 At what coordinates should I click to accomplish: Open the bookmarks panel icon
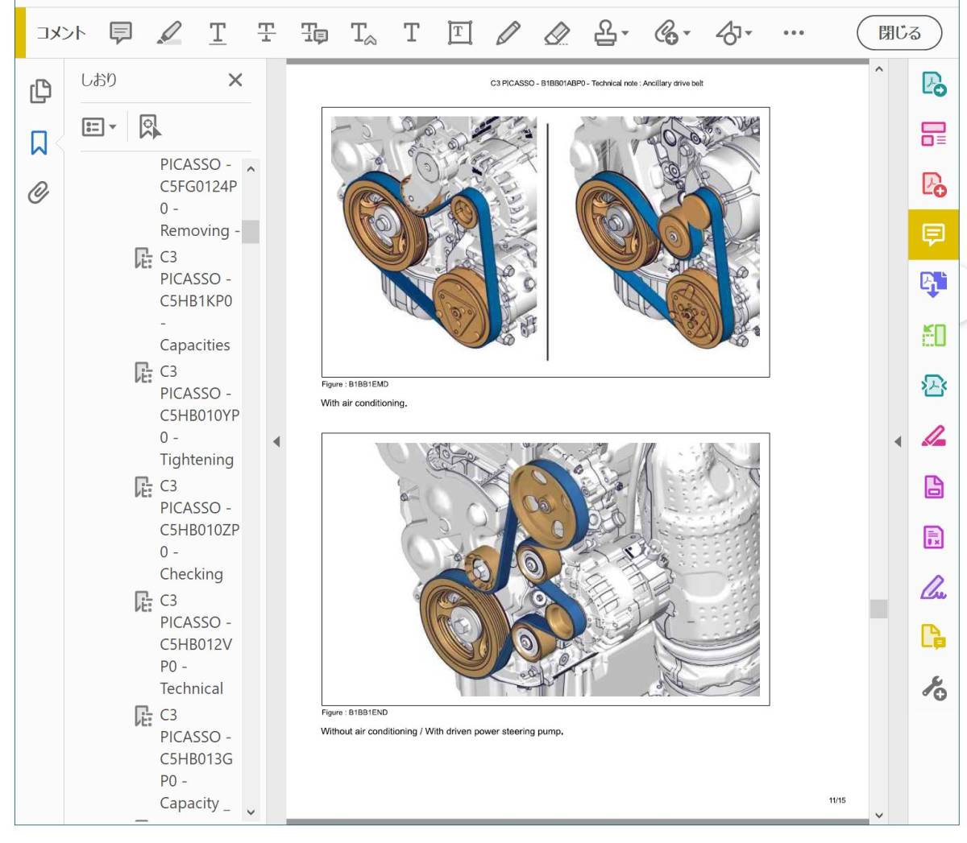(39, 143)
